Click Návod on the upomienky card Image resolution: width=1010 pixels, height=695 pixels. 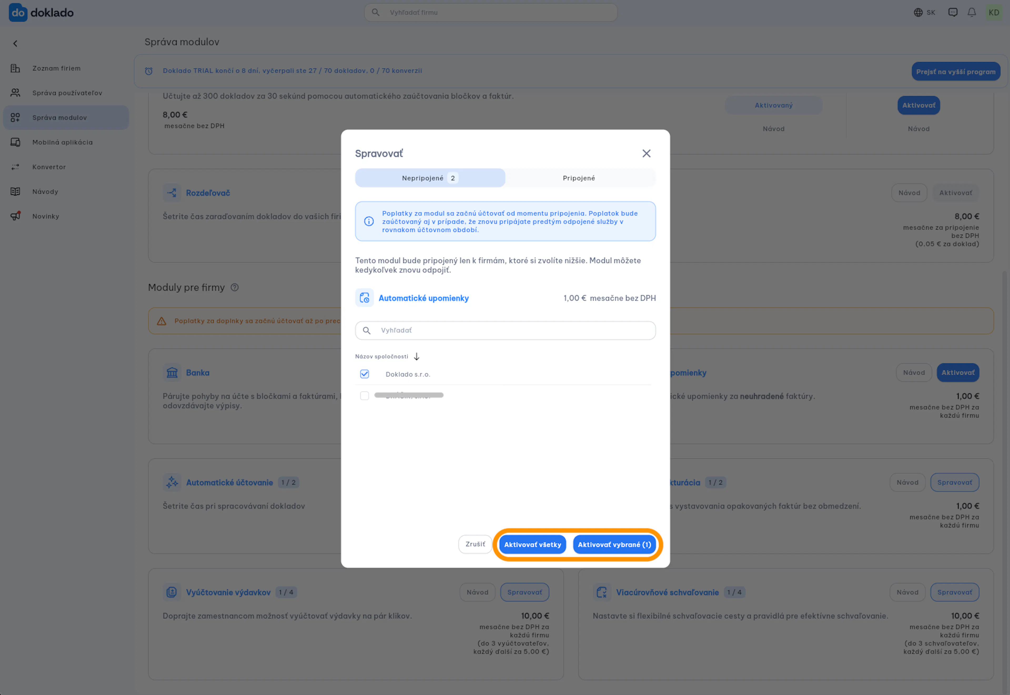pyautogui.click(x=914, y=373)
